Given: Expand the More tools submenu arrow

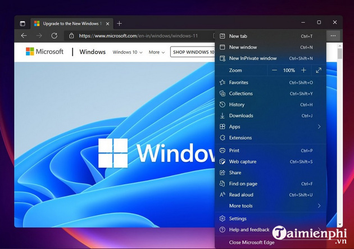Looking at the screenshot, I should pyautogui.click(x=319, y=206).
